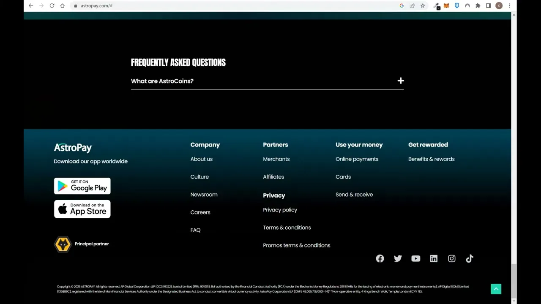
Task: Click the copyright notice text
Action: (x=263, y=289)
